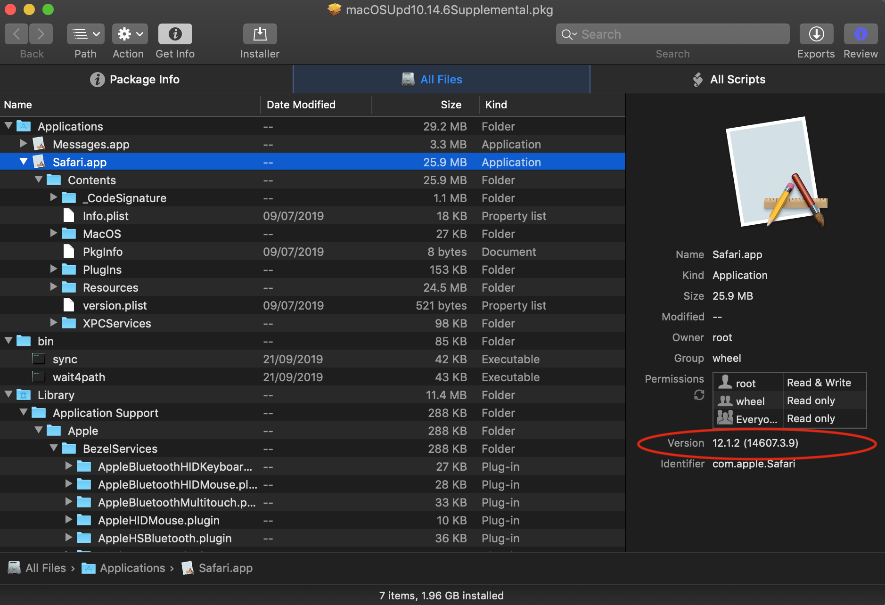Click the Forward navigation arrow
The height and width of the screenshot is (605, 885).
(41, 34)
